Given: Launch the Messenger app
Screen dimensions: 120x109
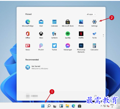Looking at the screenshot, I should click(68, 47).
